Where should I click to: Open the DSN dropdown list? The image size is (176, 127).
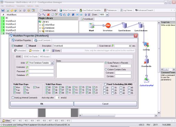[52, 63]
